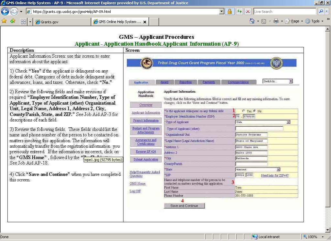Expand the Type of Applicant dropdown
This screenshot has height=241, width=331.
(x=288, y=122)
